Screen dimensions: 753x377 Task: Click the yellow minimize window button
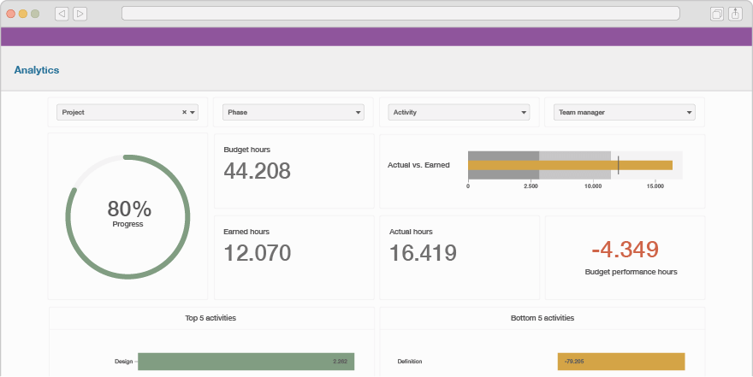[x=22, y=14]
